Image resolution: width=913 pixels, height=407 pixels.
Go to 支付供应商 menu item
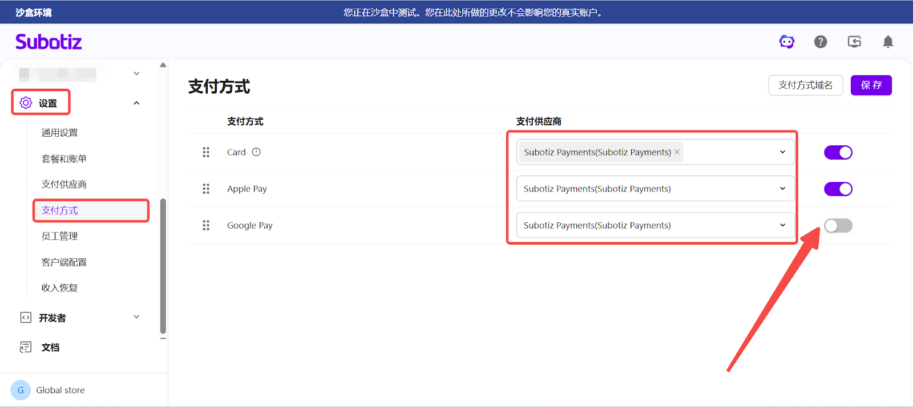coord(64,184)
